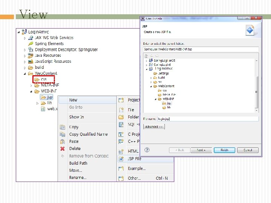
Task: Collapse WebContent in the dialog folder tree
Action: 151,86
